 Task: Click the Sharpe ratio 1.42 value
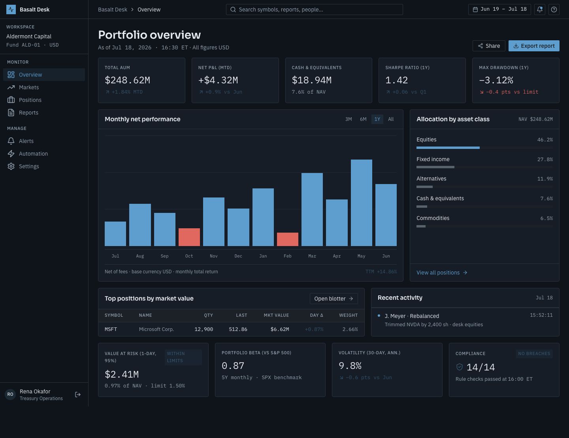pyautogui.click(x=397, y=80)
